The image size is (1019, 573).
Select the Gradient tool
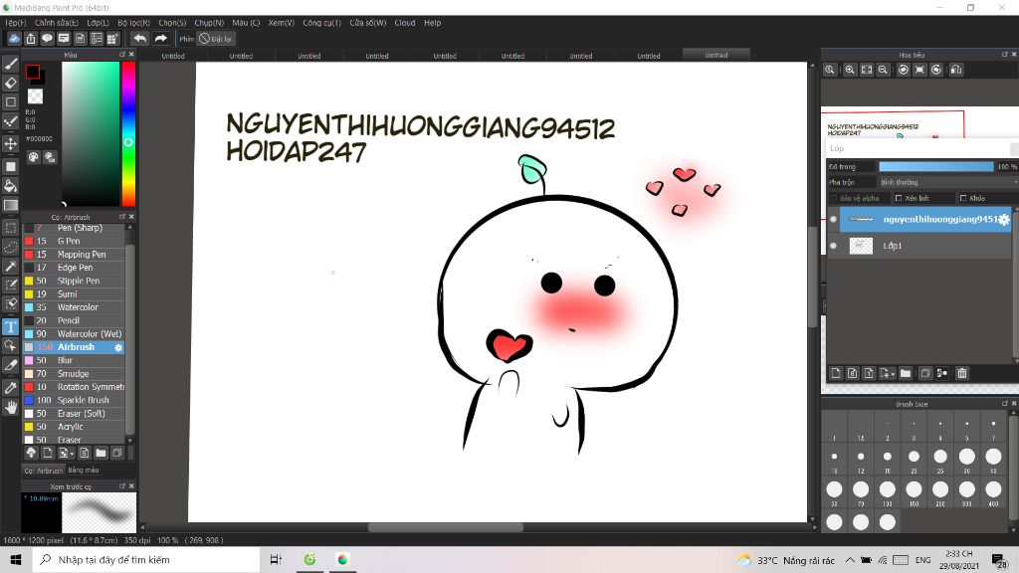click(10, 205)
